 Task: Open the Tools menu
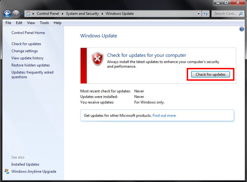44,23
